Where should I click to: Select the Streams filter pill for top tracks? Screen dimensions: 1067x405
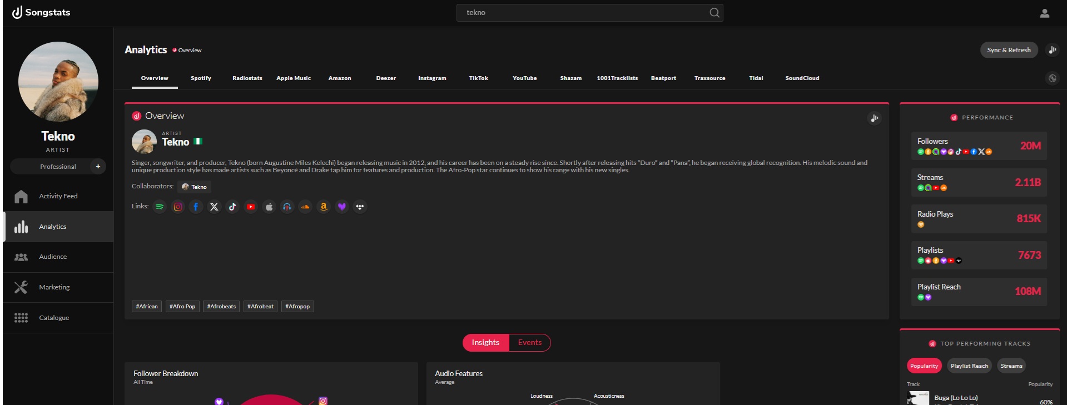[1011, 366]
